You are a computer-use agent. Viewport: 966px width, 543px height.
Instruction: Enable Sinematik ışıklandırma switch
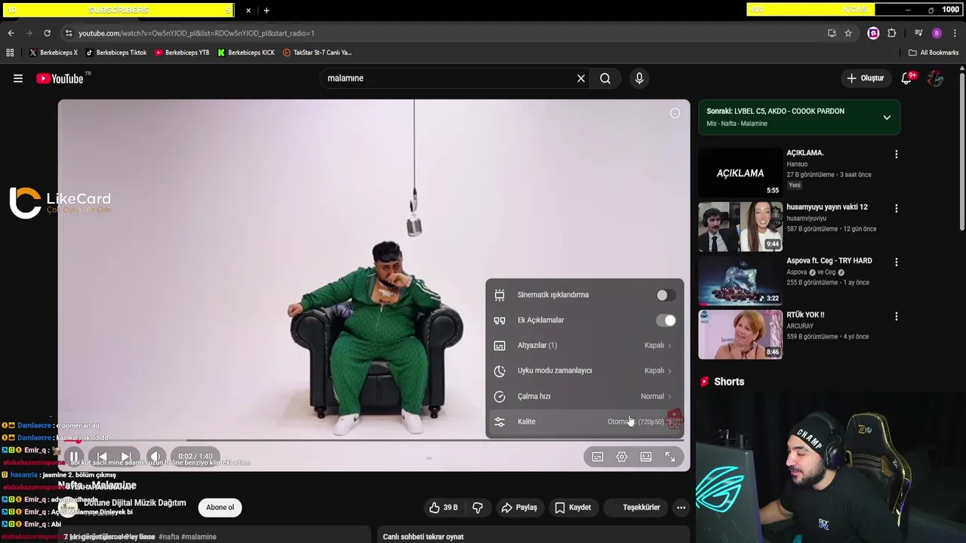click(665, 295)
